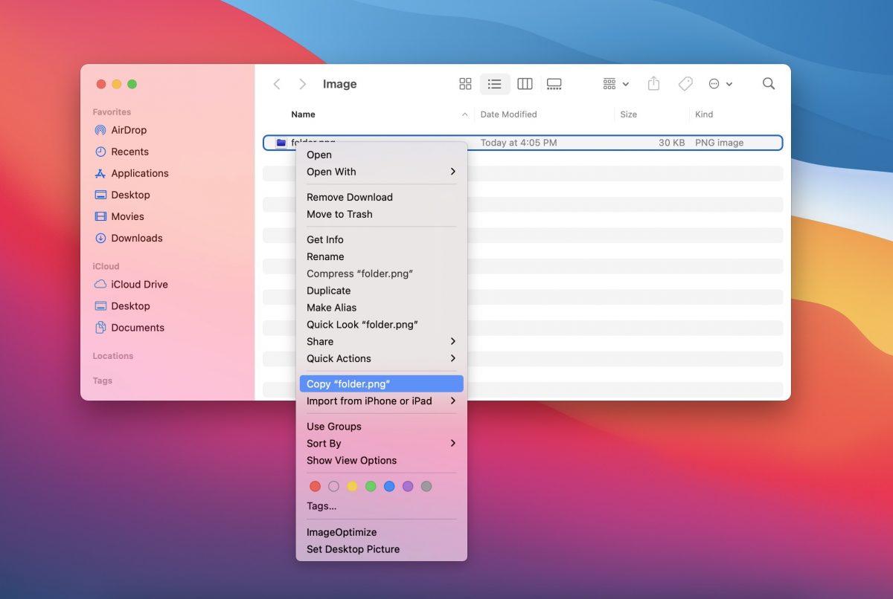Open AirDrop in the sidebar
The height and width of the screenshot is (599, 893).
coord(128,130)
